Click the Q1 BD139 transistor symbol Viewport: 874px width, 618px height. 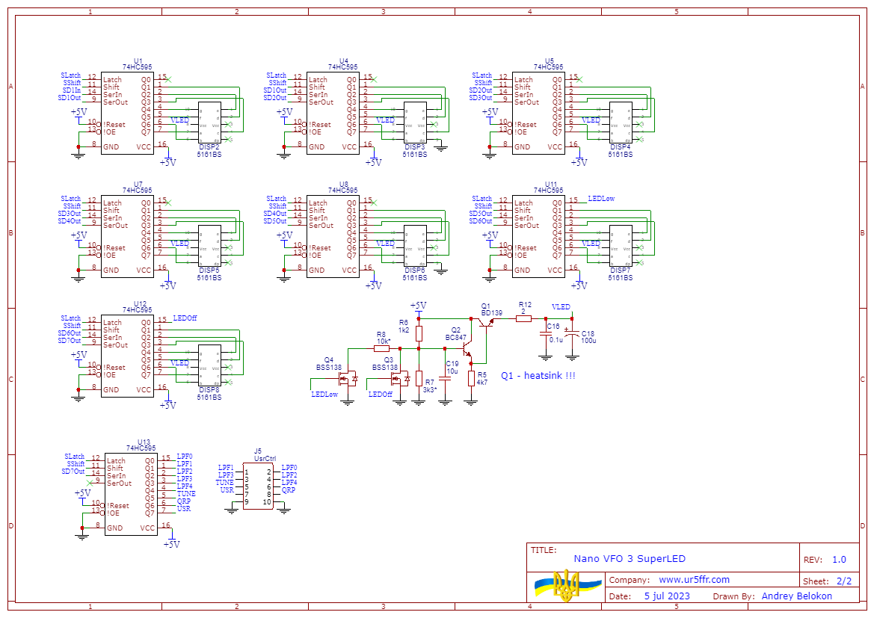[x=487, y=322]
